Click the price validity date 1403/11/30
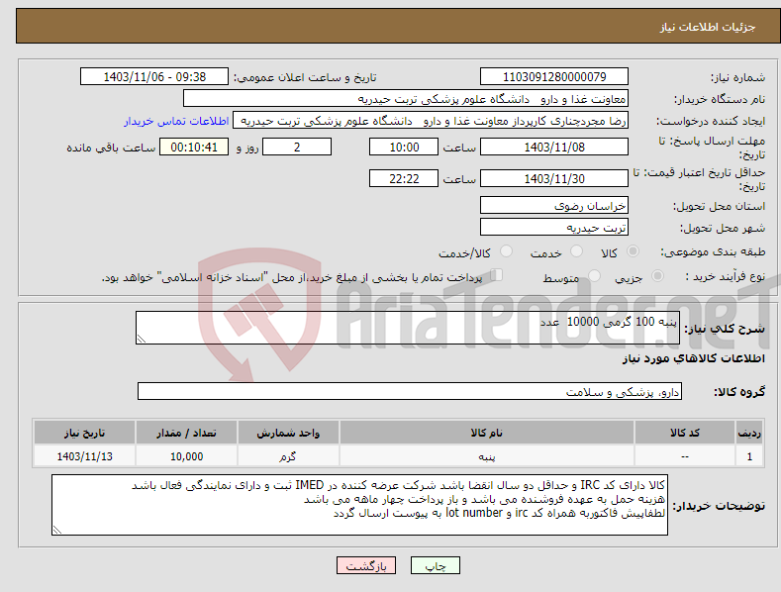Image resolution: width=781 pixels, height=592 pixels. [554, 178]
